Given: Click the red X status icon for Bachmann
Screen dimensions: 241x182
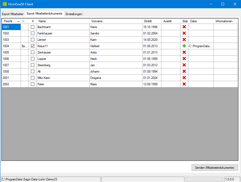Looking at the screenshot, I should [184, 27].
